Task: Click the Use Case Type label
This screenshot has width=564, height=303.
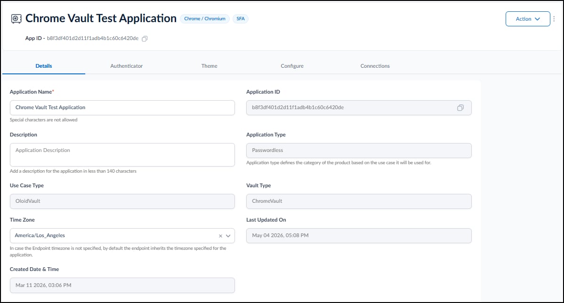Action: [x=27, y=185]
